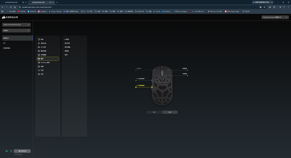This screenshot has height=158, width=291.
Task: Select the right-click button callout on mouse
Action: coord(184,69)
